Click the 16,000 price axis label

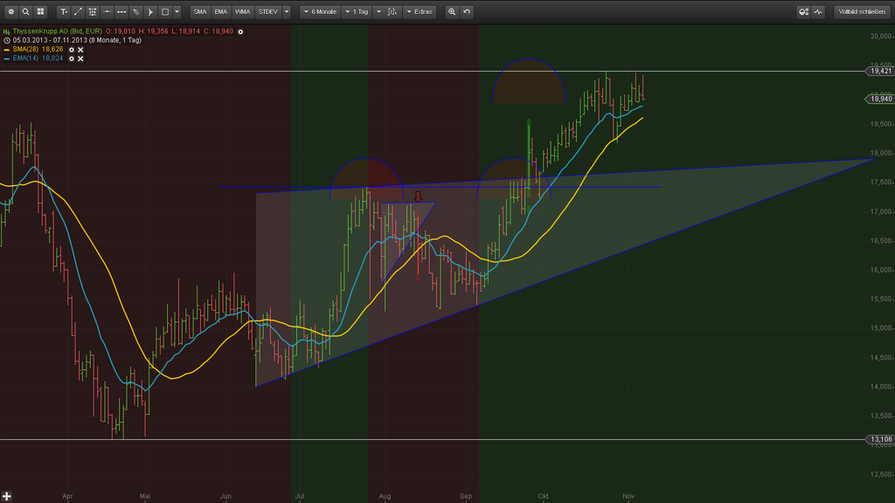click(x=881, y=271)
